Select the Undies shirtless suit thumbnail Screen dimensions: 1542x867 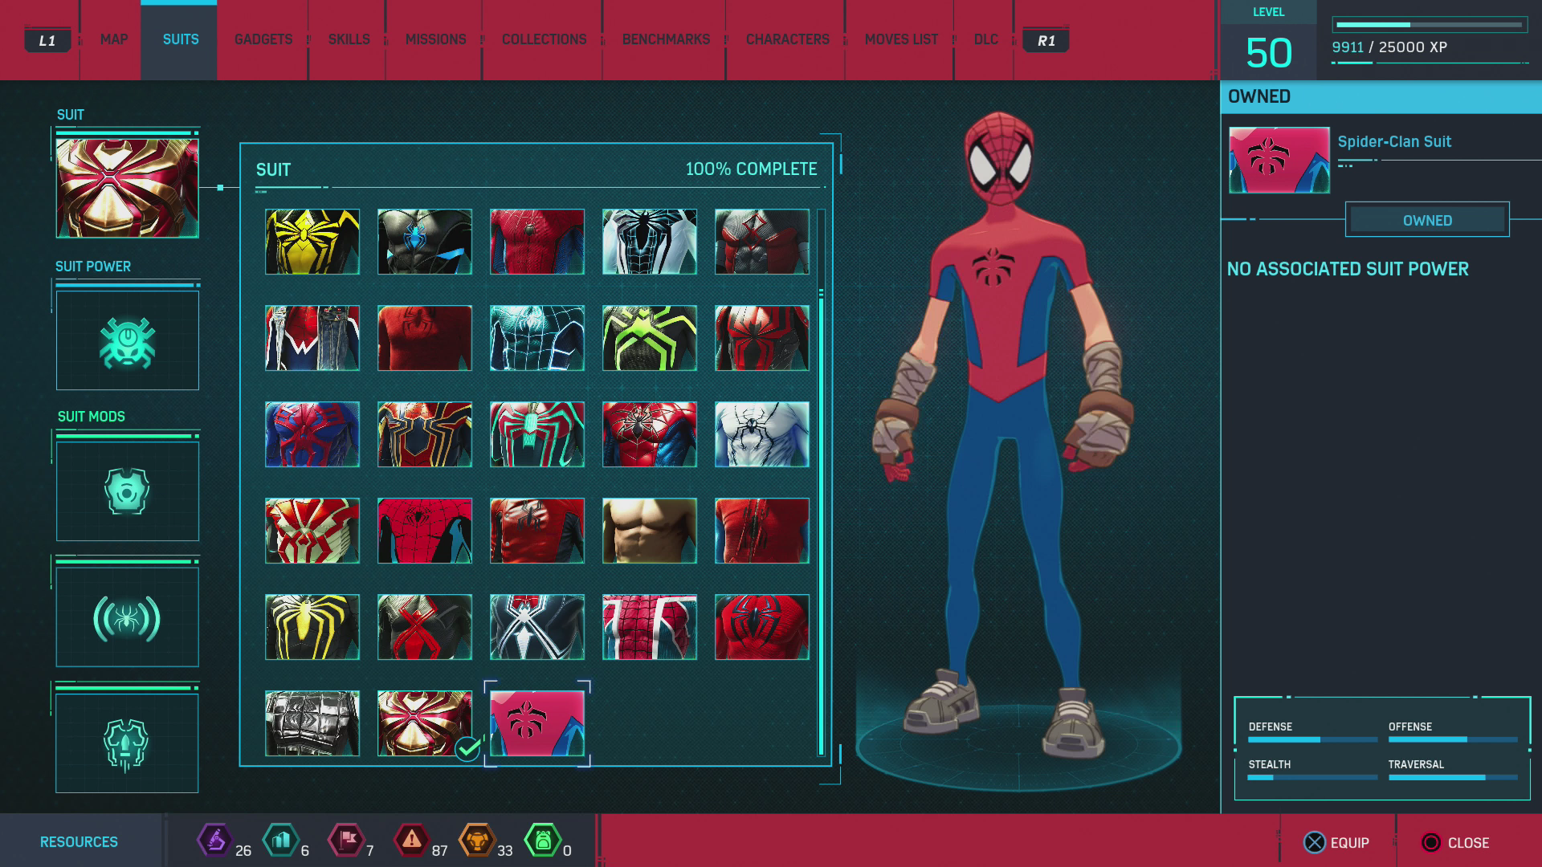pos(649,531)
